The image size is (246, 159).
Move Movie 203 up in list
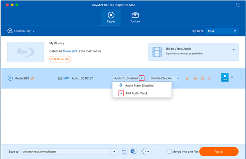241,75
